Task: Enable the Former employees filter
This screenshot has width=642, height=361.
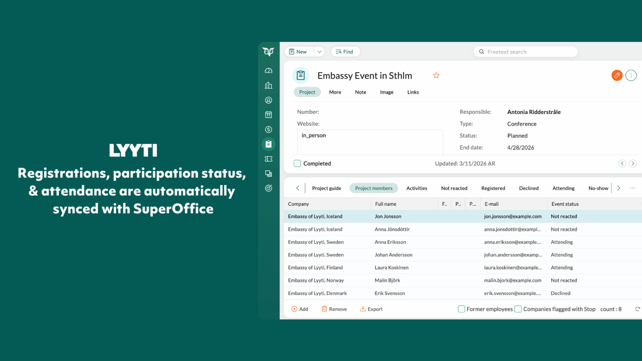Action: point(462,309)
